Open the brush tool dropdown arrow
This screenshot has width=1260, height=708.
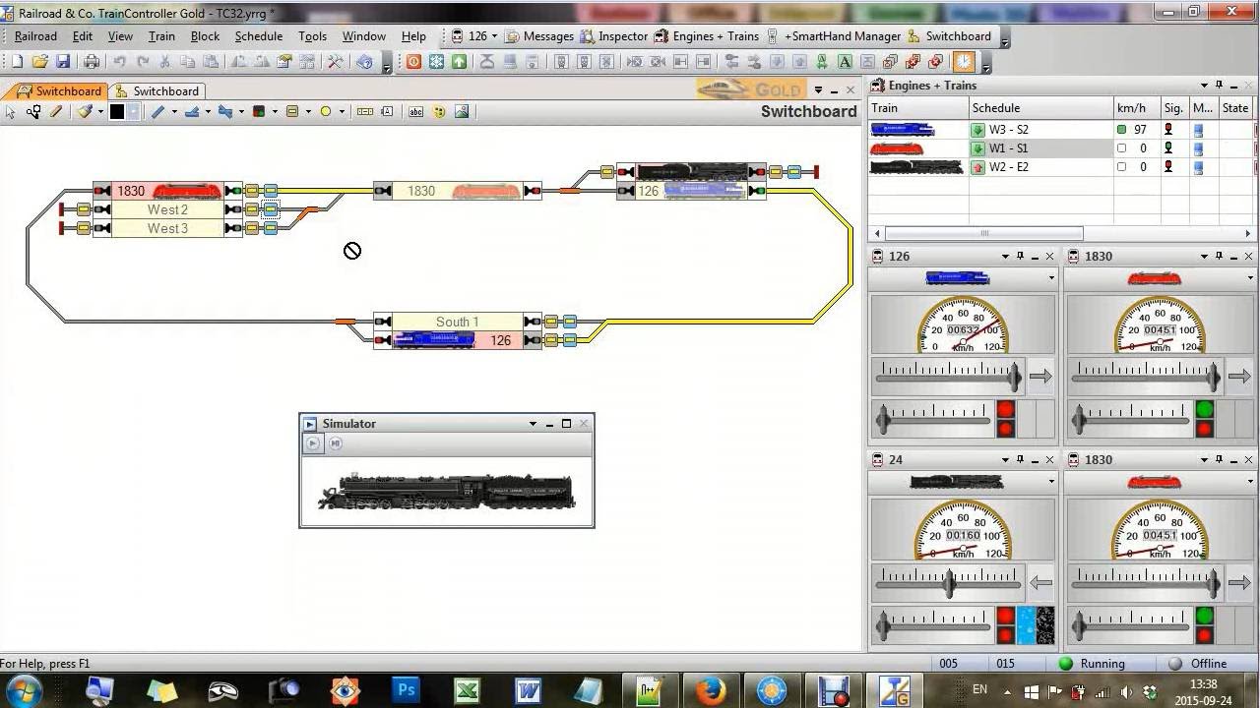tap(100, 112)
